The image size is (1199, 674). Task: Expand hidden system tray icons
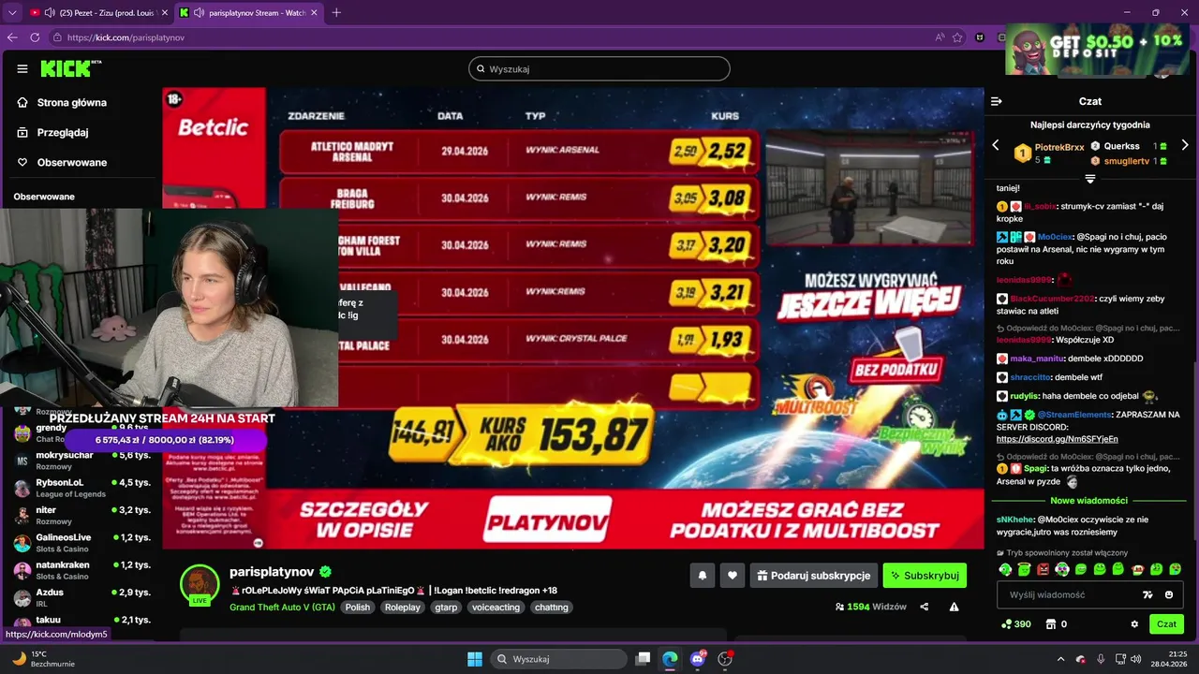pyautogui.click(x=1061, y=659)
